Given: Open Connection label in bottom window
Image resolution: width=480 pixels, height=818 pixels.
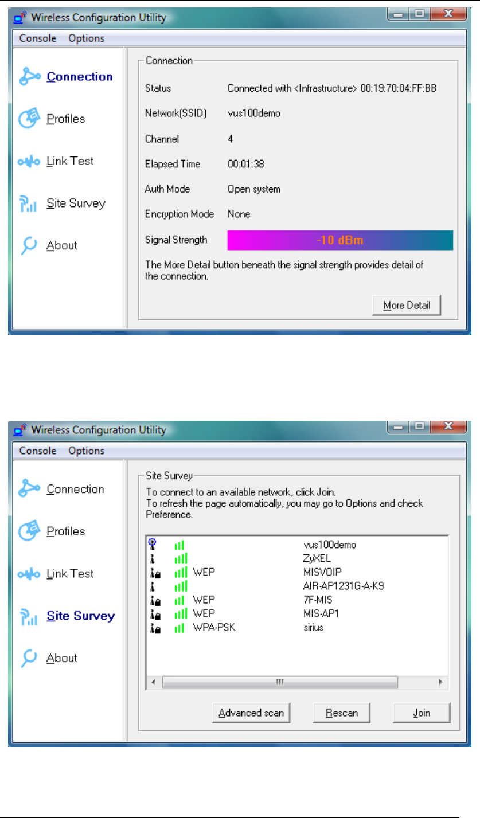Looking at the screenshot, I should 75,489.
